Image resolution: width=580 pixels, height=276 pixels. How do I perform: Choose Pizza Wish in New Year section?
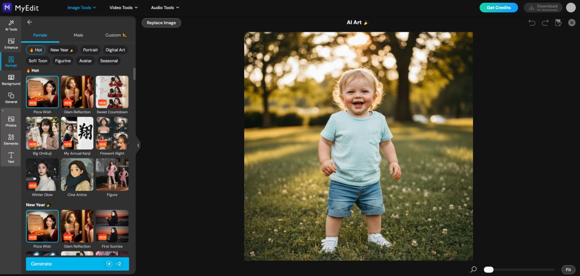tap(42, 226)
